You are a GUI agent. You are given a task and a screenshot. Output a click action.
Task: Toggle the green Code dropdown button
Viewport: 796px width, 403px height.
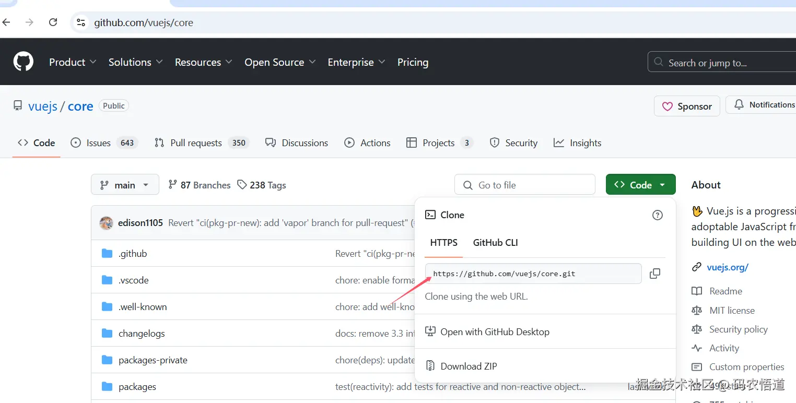640,185
